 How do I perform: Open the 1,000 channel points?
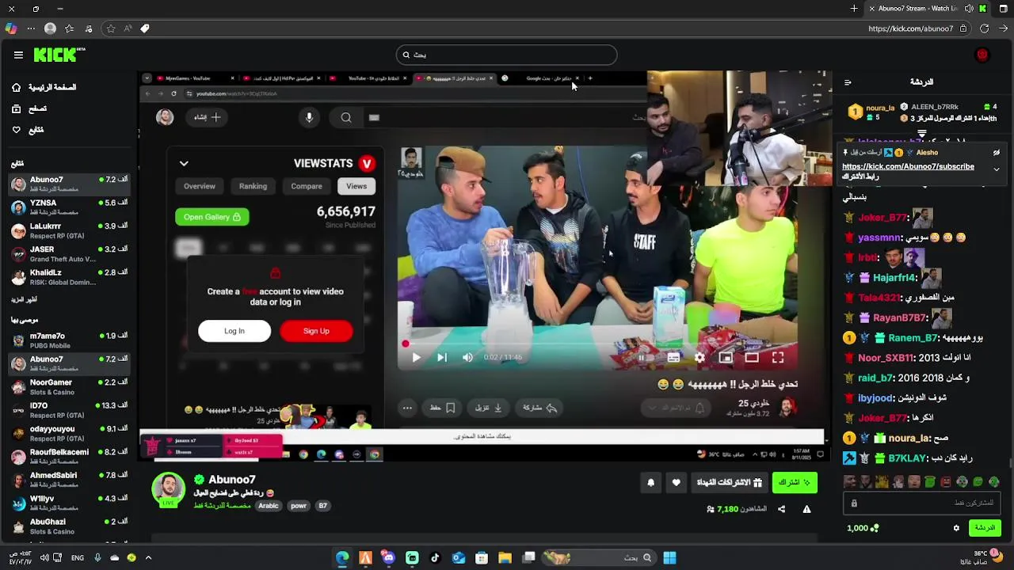click(x=863, y=528)
